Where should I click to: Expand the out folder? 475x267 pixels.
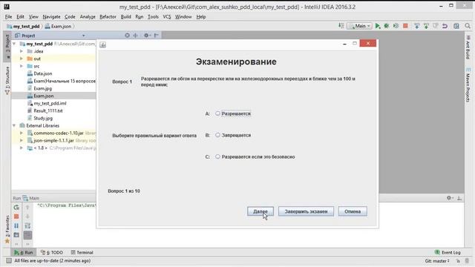pos(22,59)
